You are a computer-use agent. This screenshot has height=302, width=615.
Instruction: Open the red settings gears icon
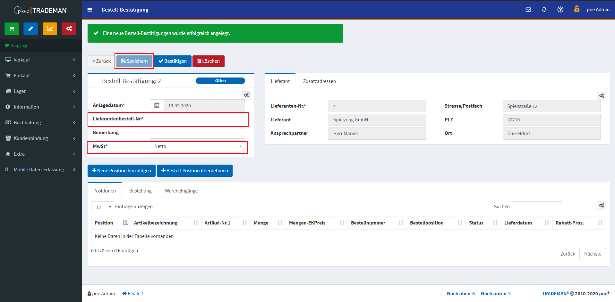coord(69,29)
